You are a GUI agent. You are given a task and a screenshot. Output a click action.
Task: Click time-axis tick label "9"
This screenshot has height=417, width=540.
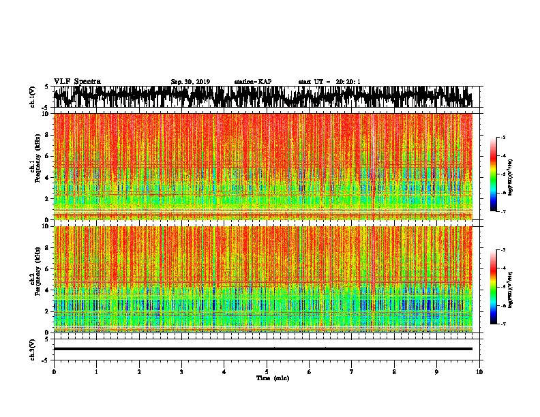point(436,372)
